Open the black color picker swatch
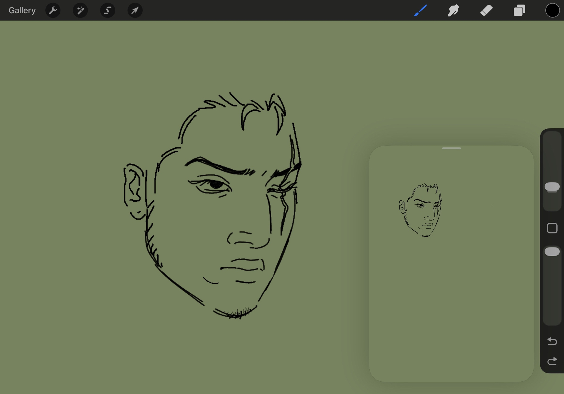Screen dimensions: 564x394 click(552, 10)
